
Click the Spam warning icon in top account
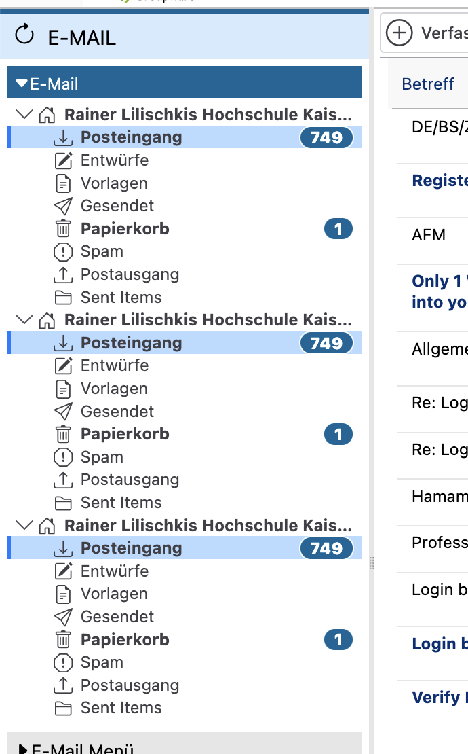pyautogui.click(x=63, y=252)
